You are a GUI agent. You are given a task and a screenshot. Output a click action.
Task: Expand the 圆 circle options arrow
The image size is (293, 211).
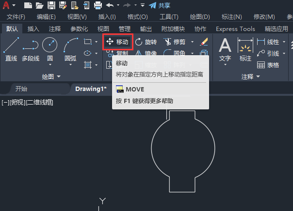pos(50,65)
